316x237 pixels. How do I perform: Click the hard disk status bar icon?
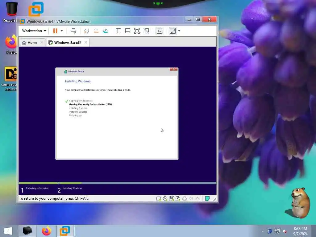pos(158,198)
